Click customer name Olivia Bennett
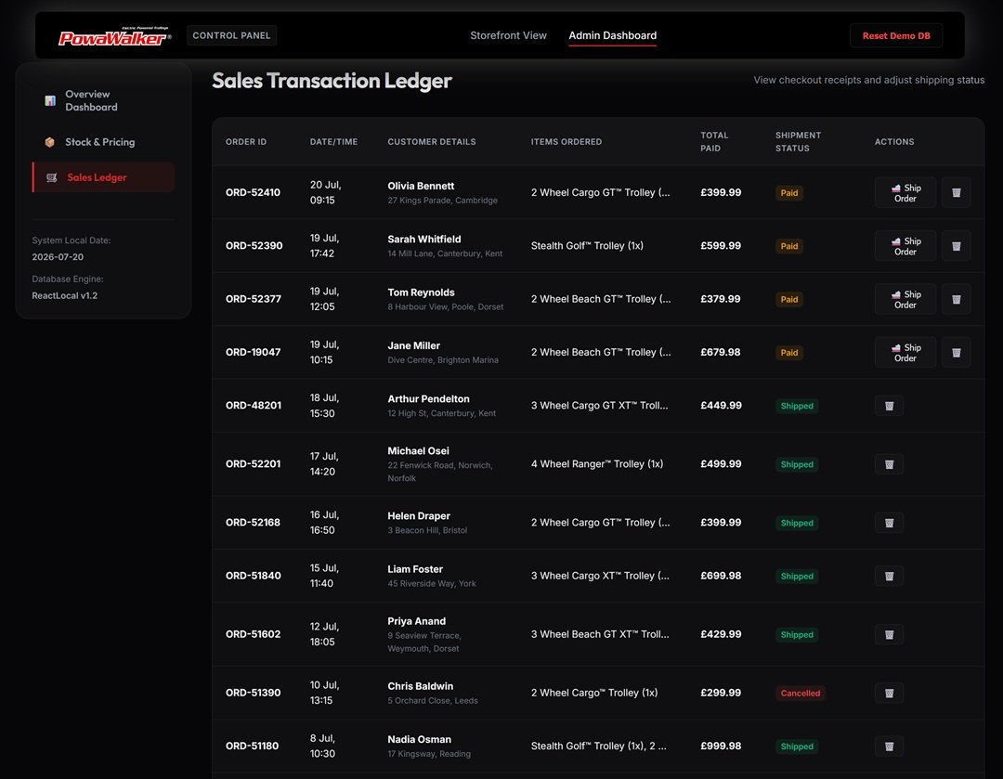Screen dimensions: 1003x779 [x=421, y=186]
